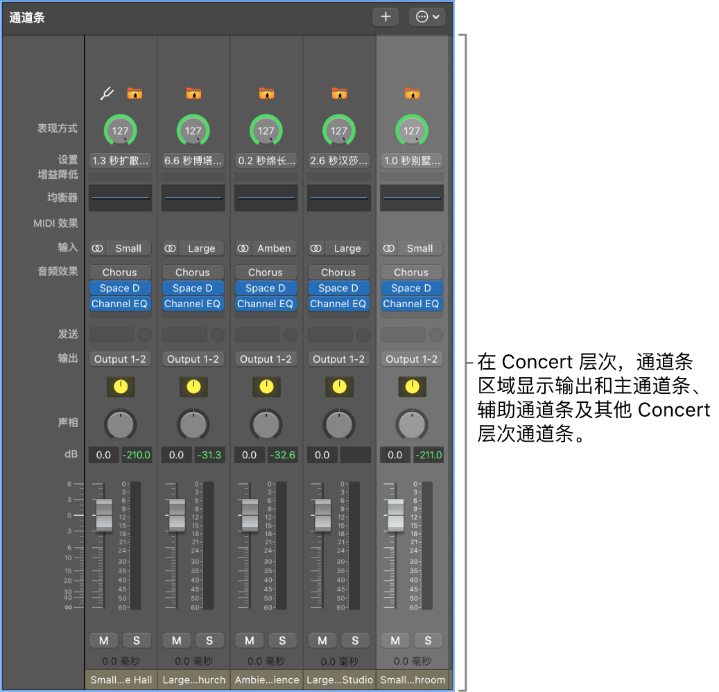The image size is (719, 692).
Task: Open the 1.3 秒扩散 setting selector
Action: click(120, 160)
